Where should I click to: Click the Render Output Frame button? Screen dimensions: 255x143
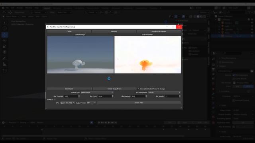click(x=114, y=89)
